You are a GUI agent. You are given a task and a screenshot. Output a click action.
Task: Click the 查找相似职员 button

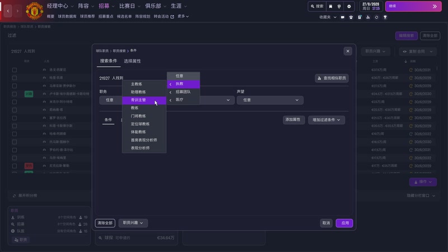click(x=332, y=78)
